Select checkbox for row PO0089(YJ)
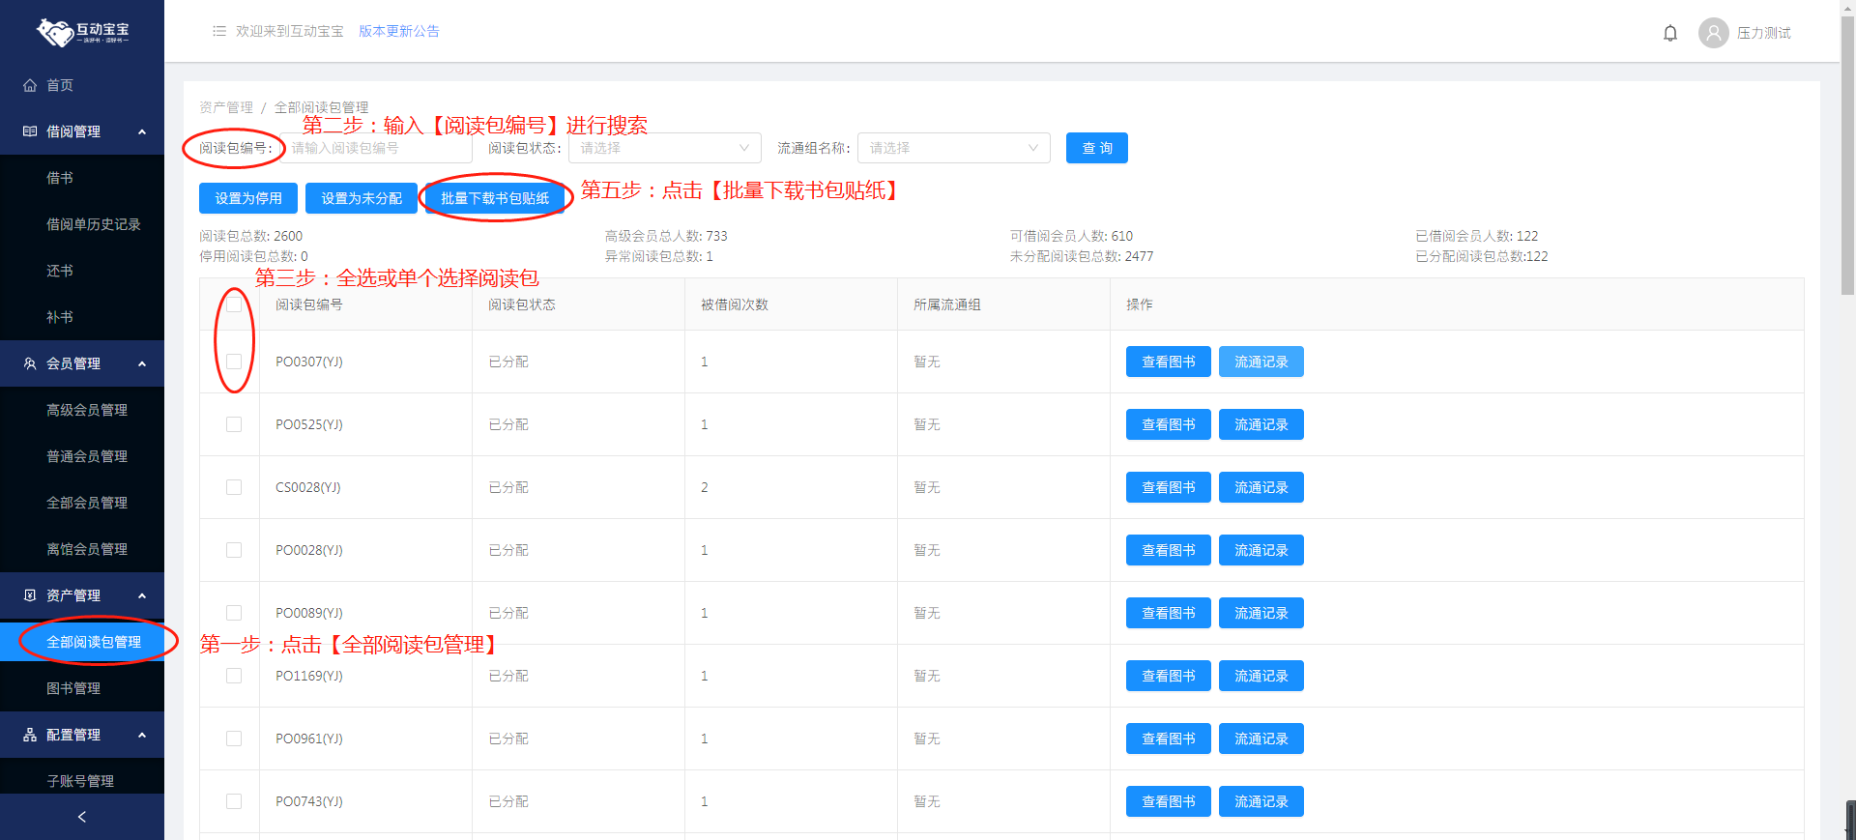 [x=234, y=613]
